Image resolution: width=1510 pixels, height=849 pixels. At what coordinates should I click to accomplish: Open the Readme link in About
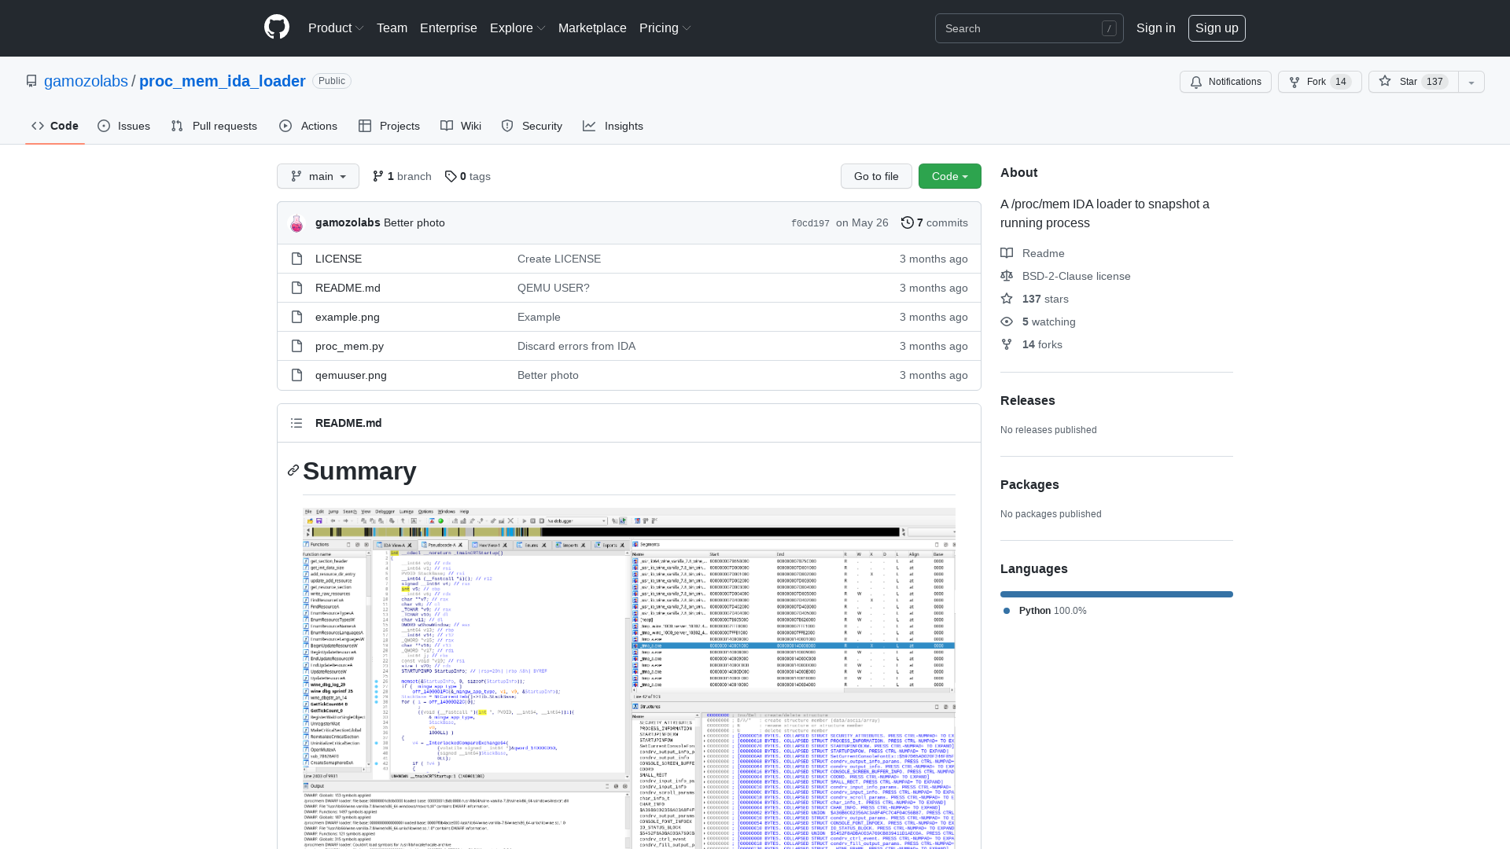pyautogui.click(x=1033, y=253)
